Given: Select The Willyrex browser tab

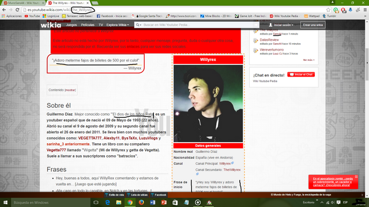Looking at the screenshot, I should pyautogui.click(x=68, y=3).
